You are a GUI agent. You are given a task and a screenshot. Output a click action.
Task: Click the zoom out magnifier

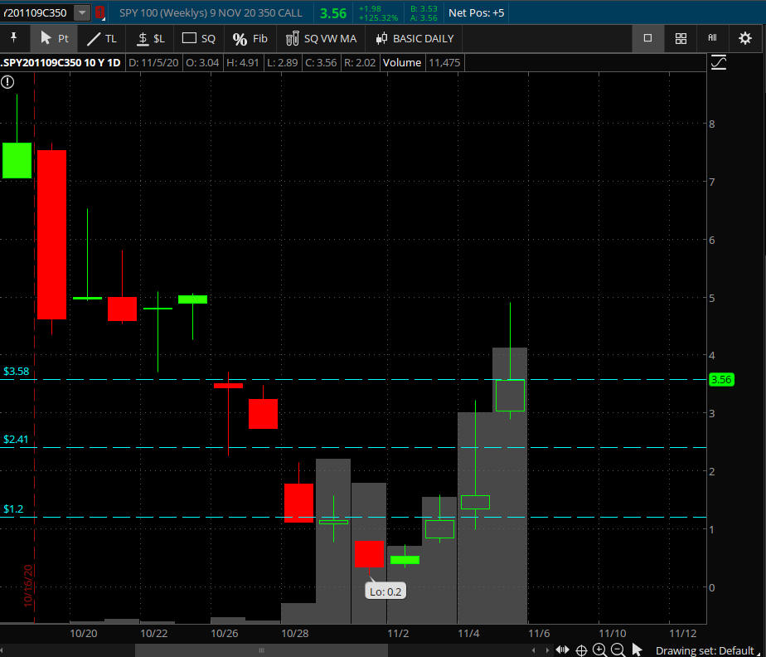point(617,650)
